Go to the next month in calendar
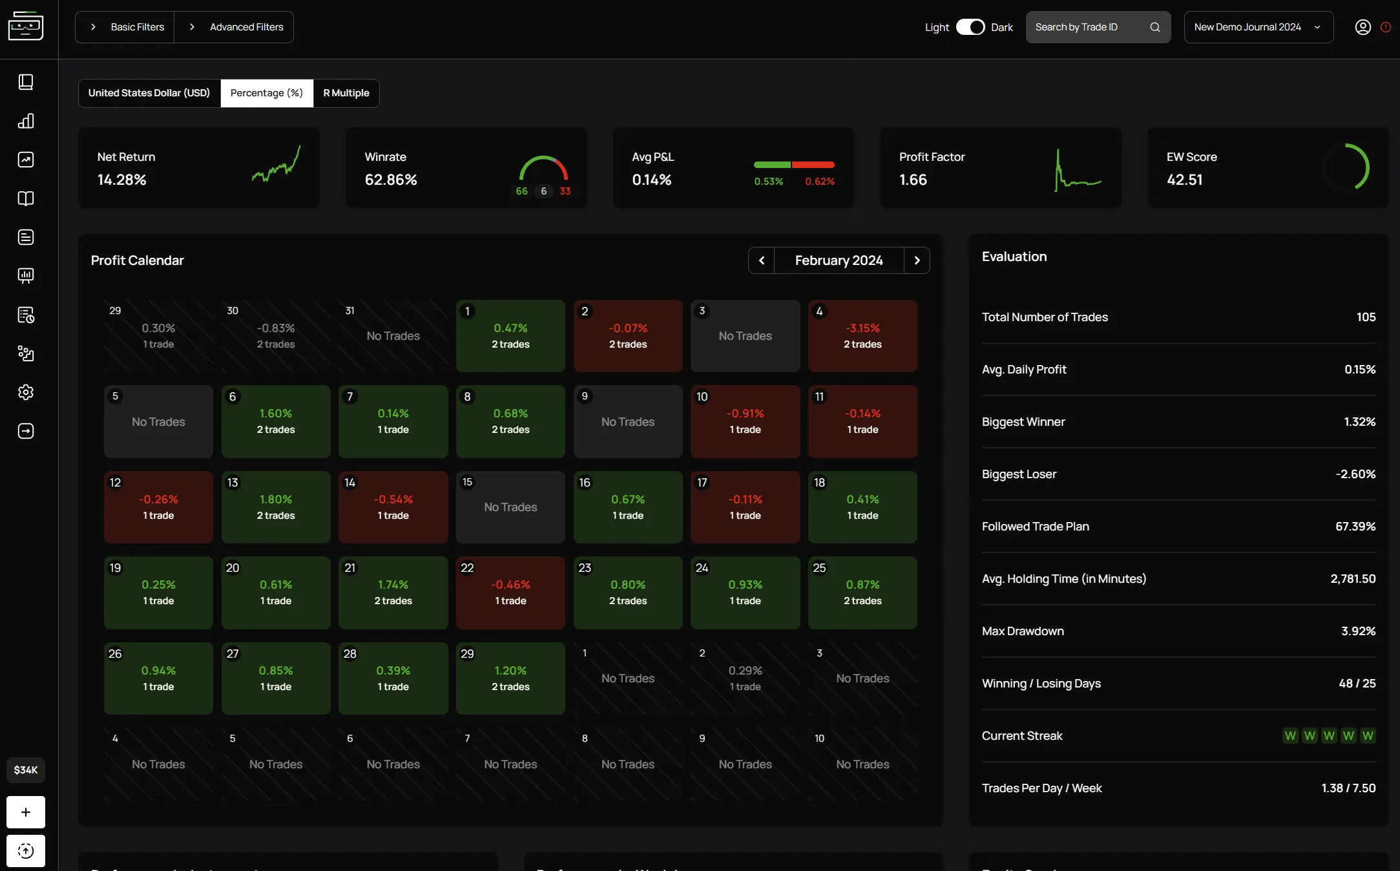The height and width of the screenshot is (871, 1400). point(917,260)
